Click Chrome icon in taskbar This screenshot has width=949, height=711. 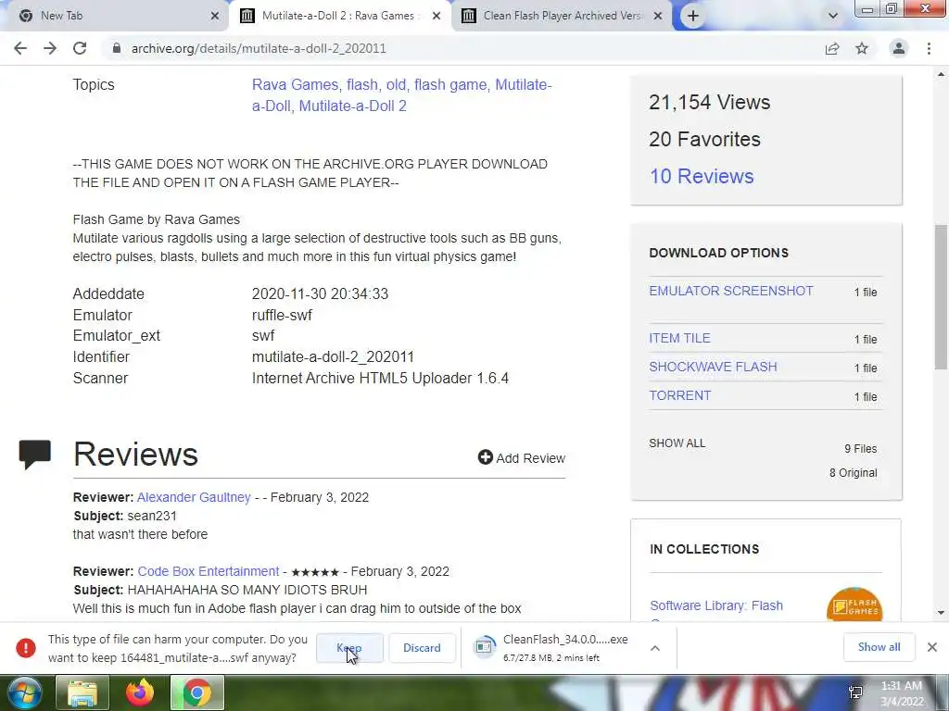click(197, 692)
